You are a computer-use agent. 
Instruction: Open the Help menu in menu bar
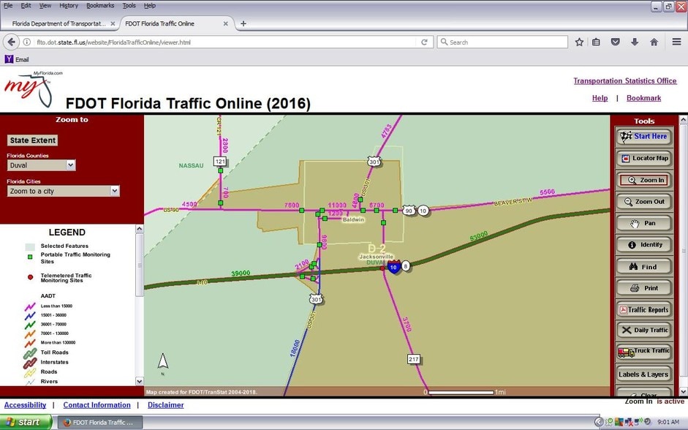(x=150, y=6)
